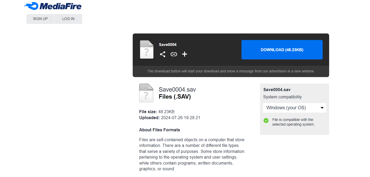Download the file (48.23KB)
This screenshot has width=370, height=177.
point(282,50)
